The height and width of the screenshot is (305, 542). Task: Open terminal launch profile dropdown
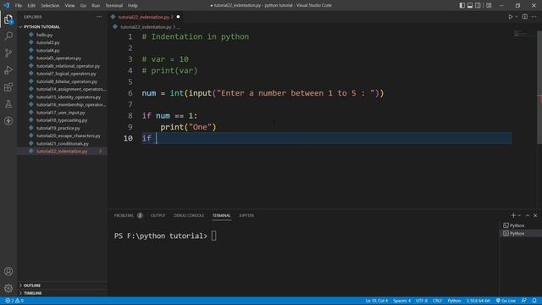[519, 215]
